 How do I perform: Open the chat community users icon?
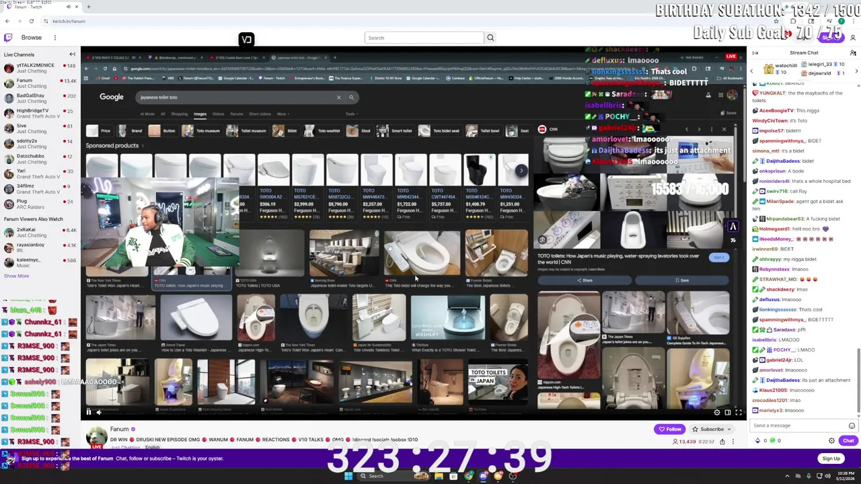853,52
